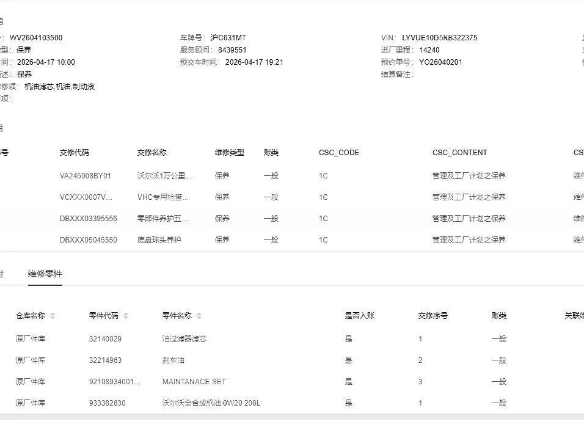Select repair items 机油滤芯,机油,制动液

(60, 87)
